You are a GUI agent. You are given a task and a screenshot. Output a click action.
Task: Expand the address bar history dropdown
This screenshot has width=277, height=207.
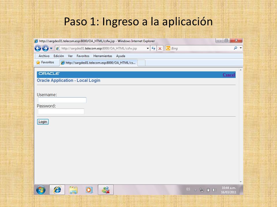click(148, 48)
